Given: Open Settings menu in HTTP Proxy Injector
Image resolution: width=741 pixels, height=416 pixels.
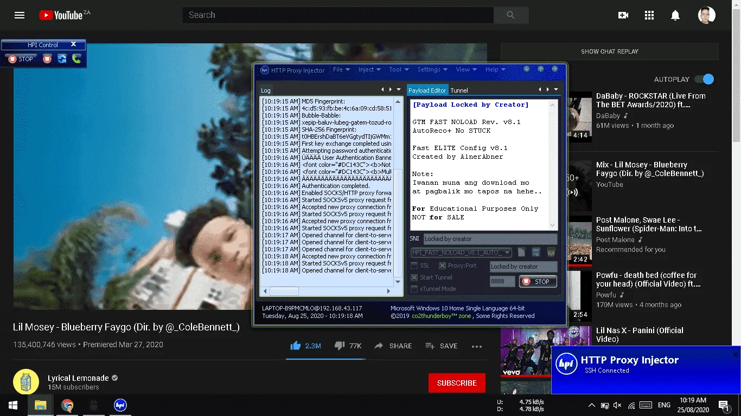Looking at the screenshot, I should (432, 69).
